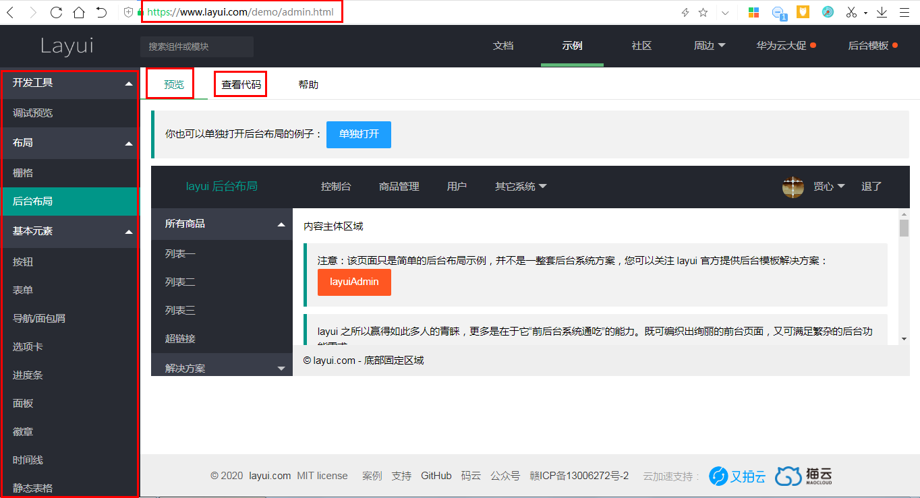The image size is (920, 498).
Task: Open 徽章 in the sidebar
Action: [70, 432]
